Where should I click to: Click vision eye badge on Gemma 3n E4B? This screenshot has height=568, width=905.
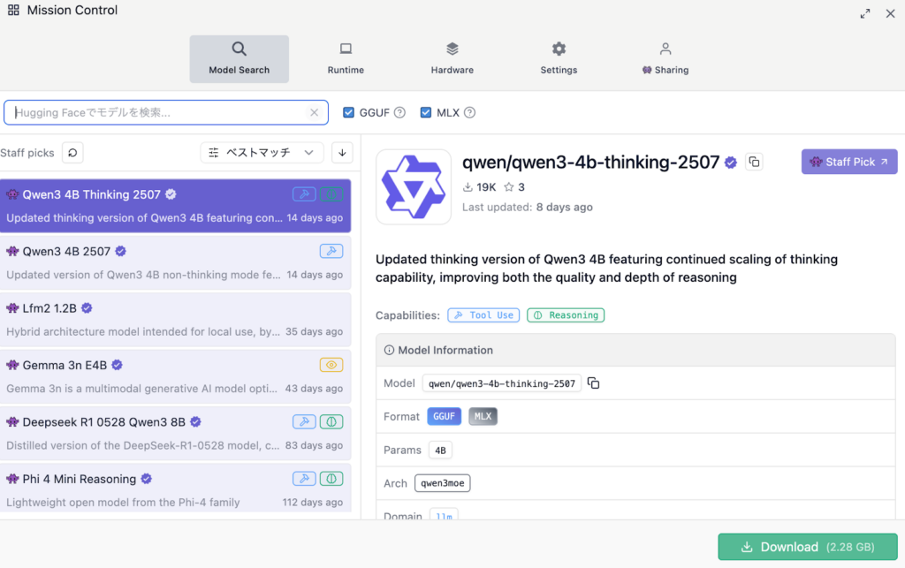click(331, 365)
